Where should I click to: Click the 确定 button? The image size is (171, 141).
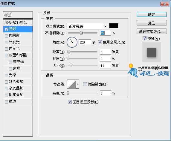coord(152,14)
